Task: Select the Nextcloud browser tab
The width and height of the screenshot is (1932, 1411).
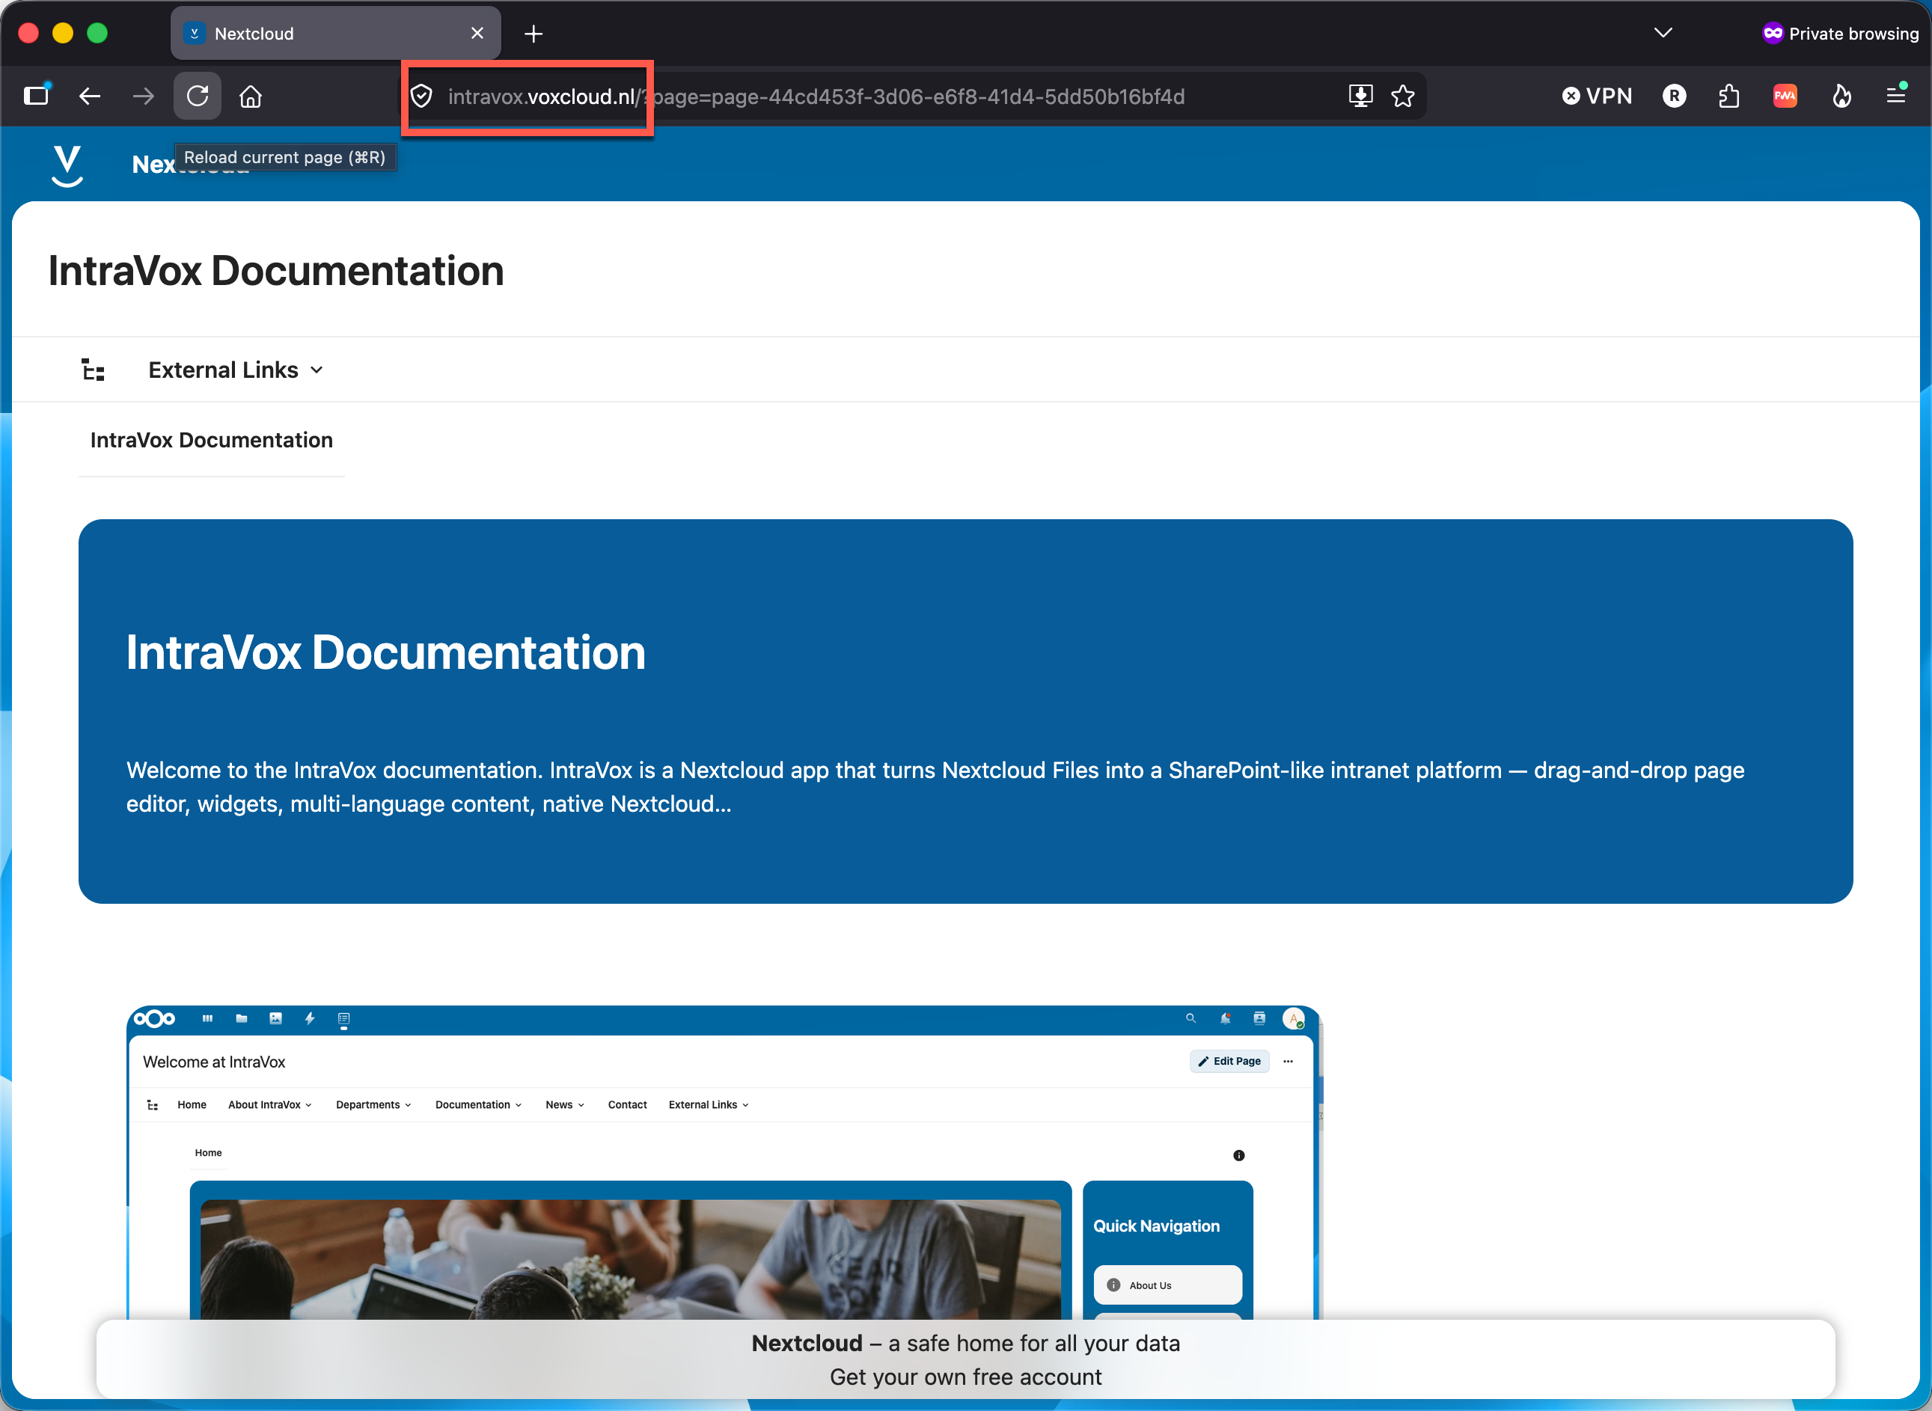Action: pyautogui.click(x=336, y=34)
